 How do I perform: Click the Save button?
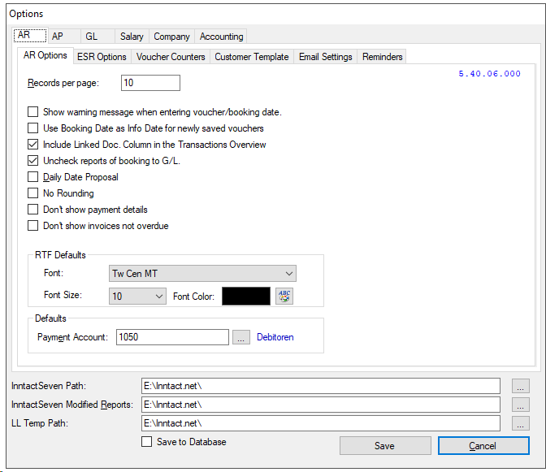coord(385,445)
